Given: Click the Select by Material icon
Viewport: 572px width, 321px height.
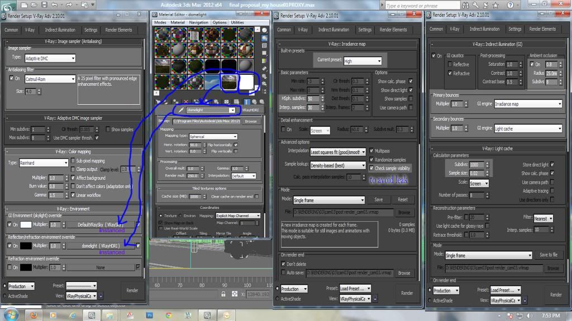Looking at the screenshot, I should 264,84.
